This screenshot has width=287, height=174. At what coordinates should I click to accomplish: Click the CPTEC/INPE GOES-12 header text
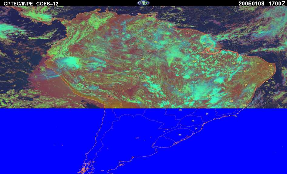[31, 4]
